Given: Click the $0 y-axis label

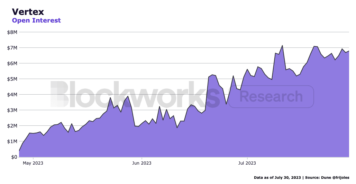Looking at the screenshot, I should [14, 157].
